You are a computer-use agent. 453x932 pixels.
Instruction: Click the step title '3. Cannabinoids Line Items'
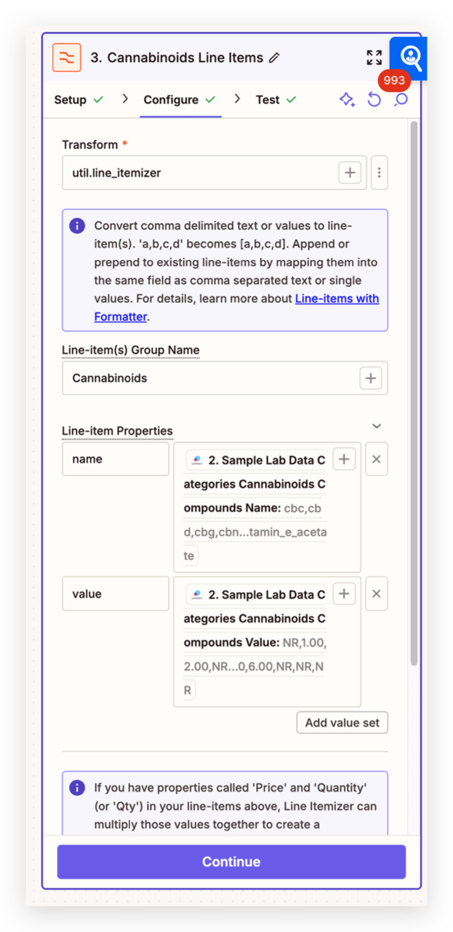[x=176, y=58]
